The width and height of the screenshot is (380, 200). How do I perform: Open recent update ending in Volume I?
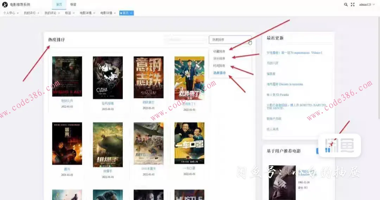pyautogui.click(x=294, y=52)
